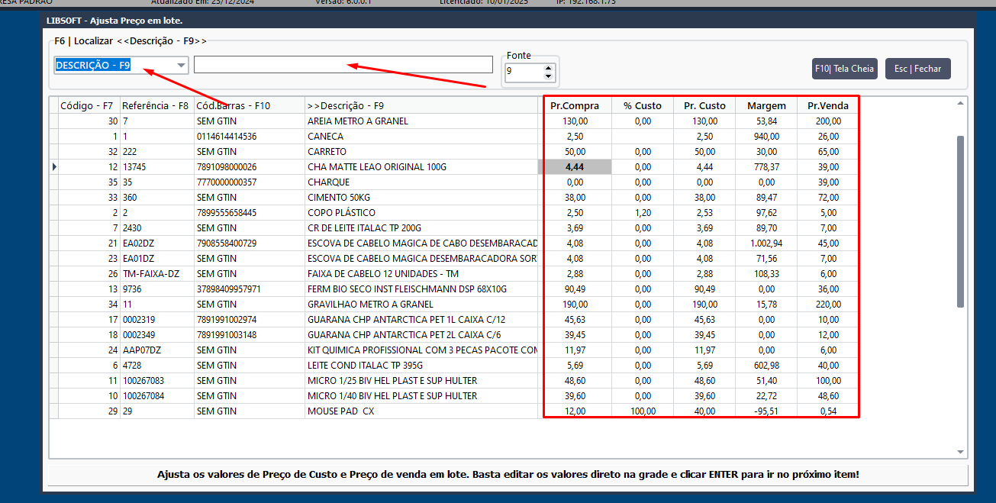Click the F10| Tela Cheia button
Screen dimensions: 996x503
(845, 69)
